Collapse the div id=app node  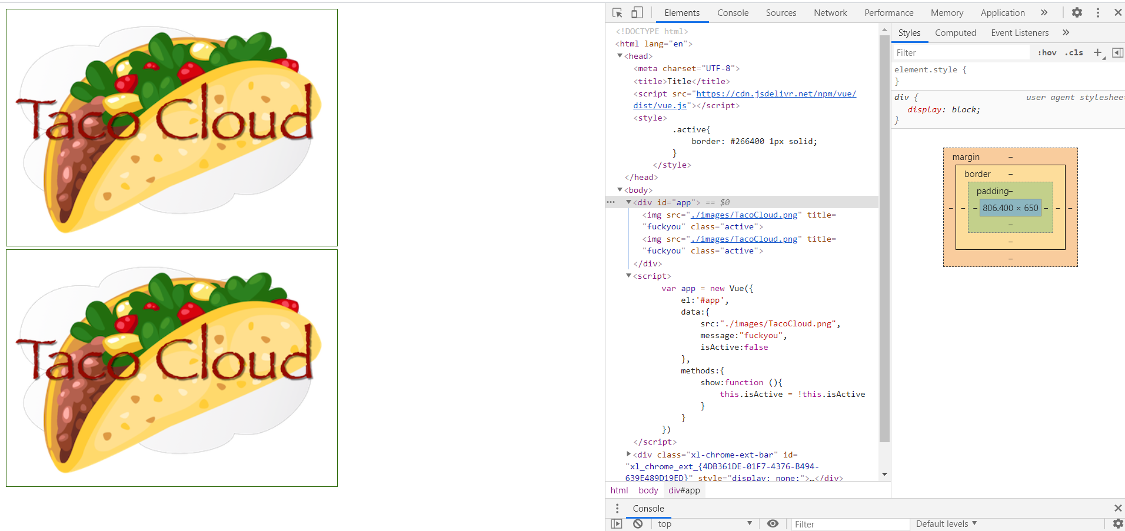[628, 202]
